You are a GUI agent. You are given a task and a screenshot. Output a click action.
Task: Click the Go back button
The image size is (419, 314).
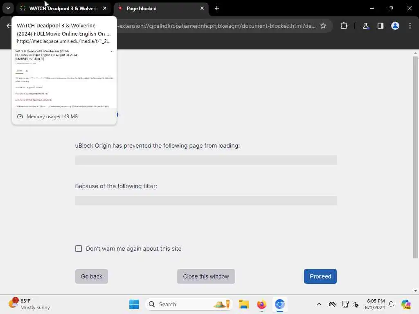pos(92,276)
